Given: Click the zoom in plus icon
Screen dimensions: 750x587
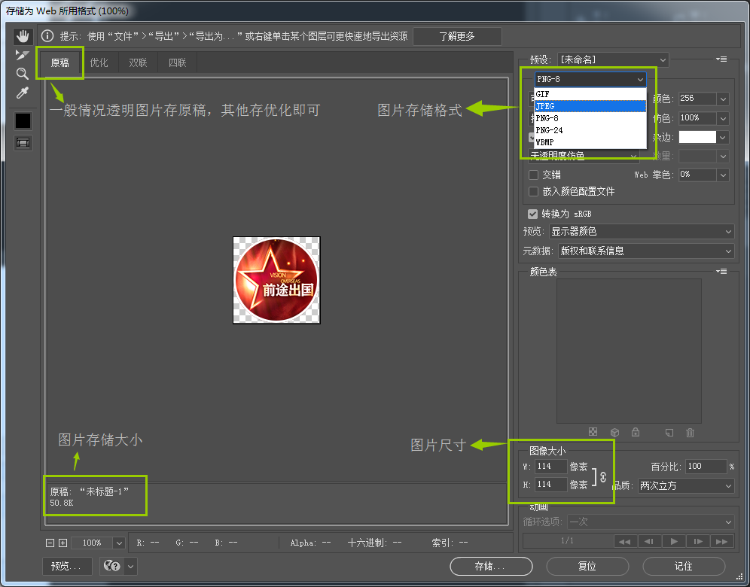Looking at the screenshot, I should [x=62, y=543].
